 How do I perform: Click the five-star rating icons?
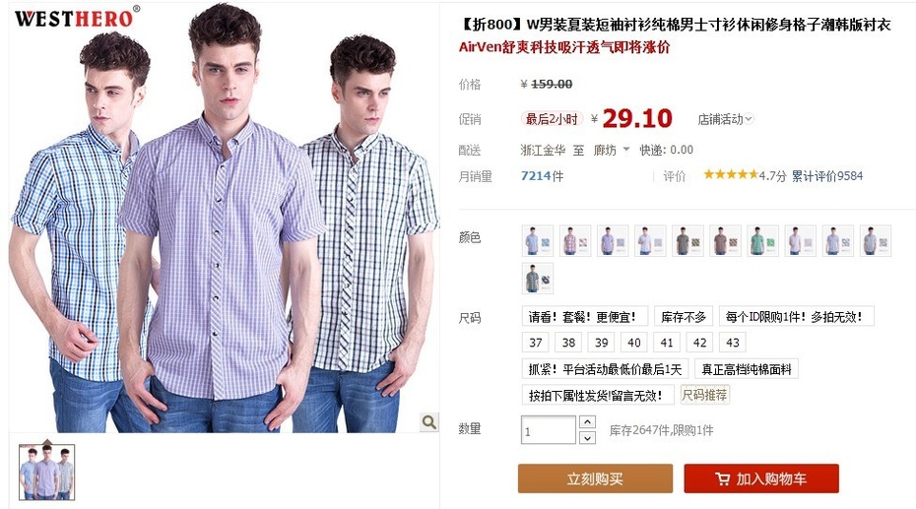coord(730,174)
